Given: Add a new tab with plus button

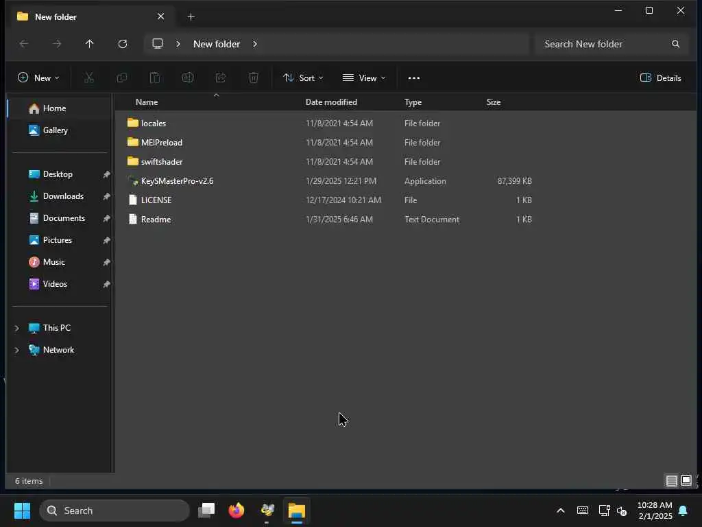Looking at the screenshot, I should 191,17.
